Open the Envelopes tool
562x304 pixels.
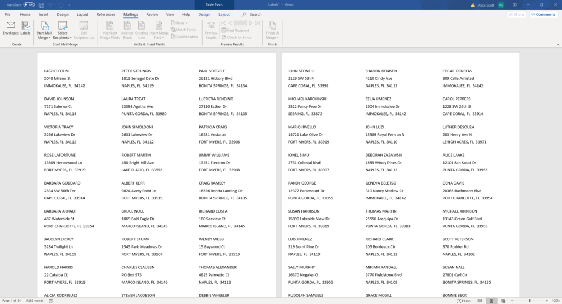10,28
